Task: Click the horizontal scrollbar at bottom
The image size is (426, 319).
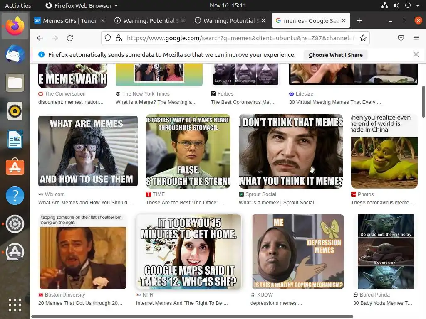Action: pos(192,317)
